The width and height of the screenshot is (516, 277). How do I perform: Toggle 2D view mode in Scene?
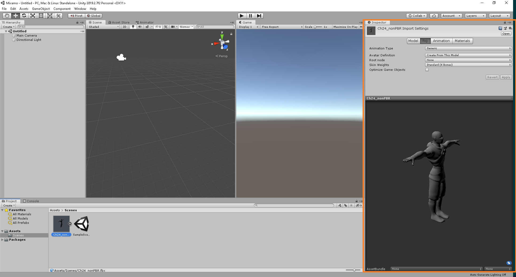[125, 27]
